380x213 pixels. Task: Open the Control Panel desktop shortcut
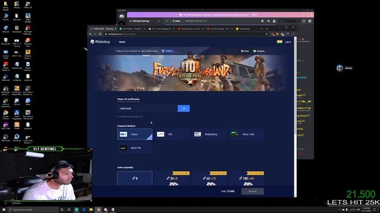point(5,54)
